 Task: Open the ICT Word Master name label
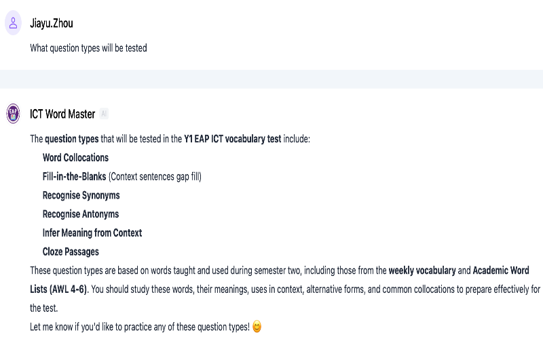[62, 114]
